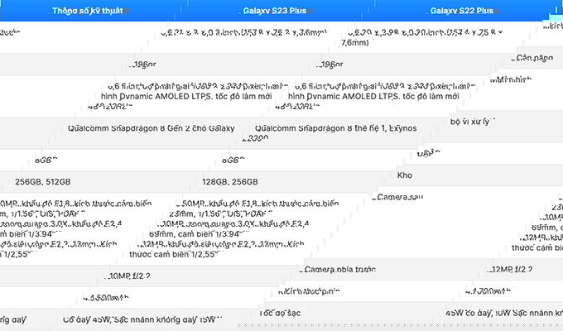Click the "Tốc độ sạc" row label
This screenshot has height=331, width=563.
[x=281, y=313]
